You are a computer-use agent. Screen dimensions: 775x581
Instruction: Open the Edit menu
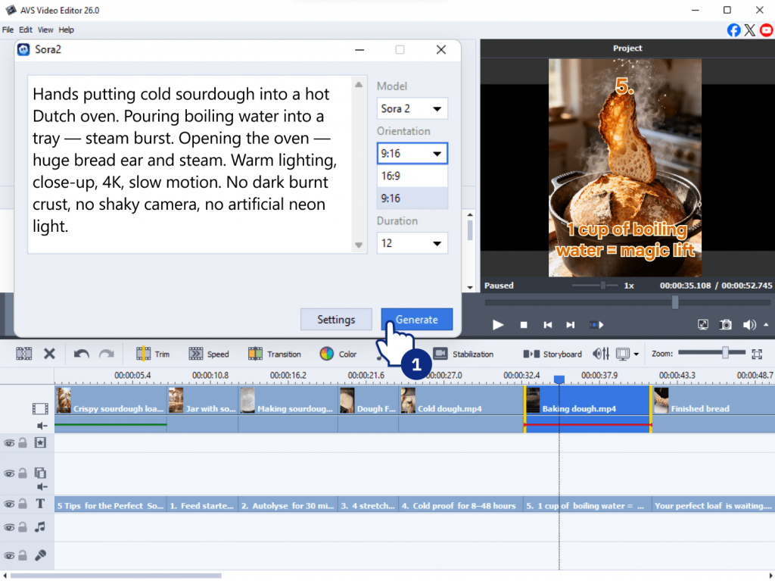pyautogui.click(x=26, y=30)
